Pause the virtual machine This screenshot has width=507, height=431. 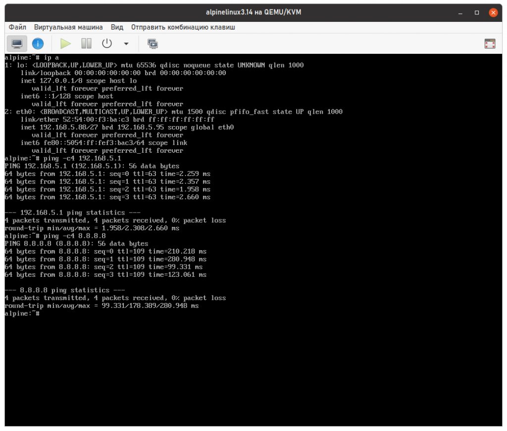click(x=86, y=43)
